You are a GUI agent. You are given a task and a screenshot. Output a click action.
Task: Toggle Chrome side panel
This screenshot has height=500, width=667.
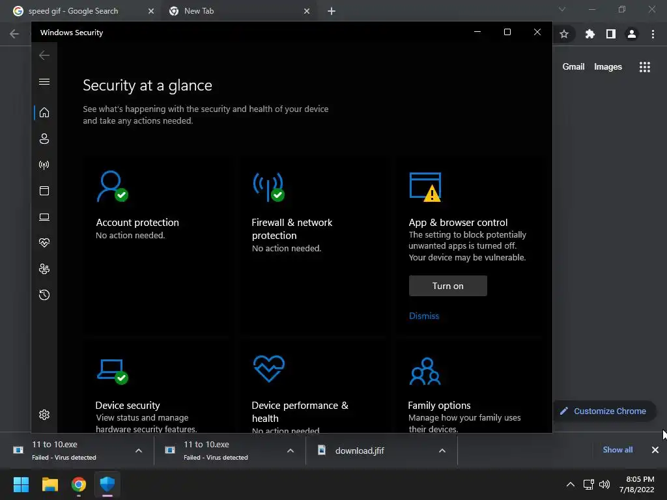click(611, 34)
